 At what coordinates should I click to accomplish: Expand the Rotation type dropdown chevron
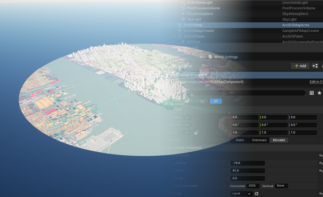tap(187, 125)
